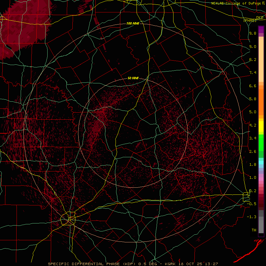This screenshot has width=266, height=266.
Task: Click the 50 NMI range ring label
Action: (x=133, y=78)
